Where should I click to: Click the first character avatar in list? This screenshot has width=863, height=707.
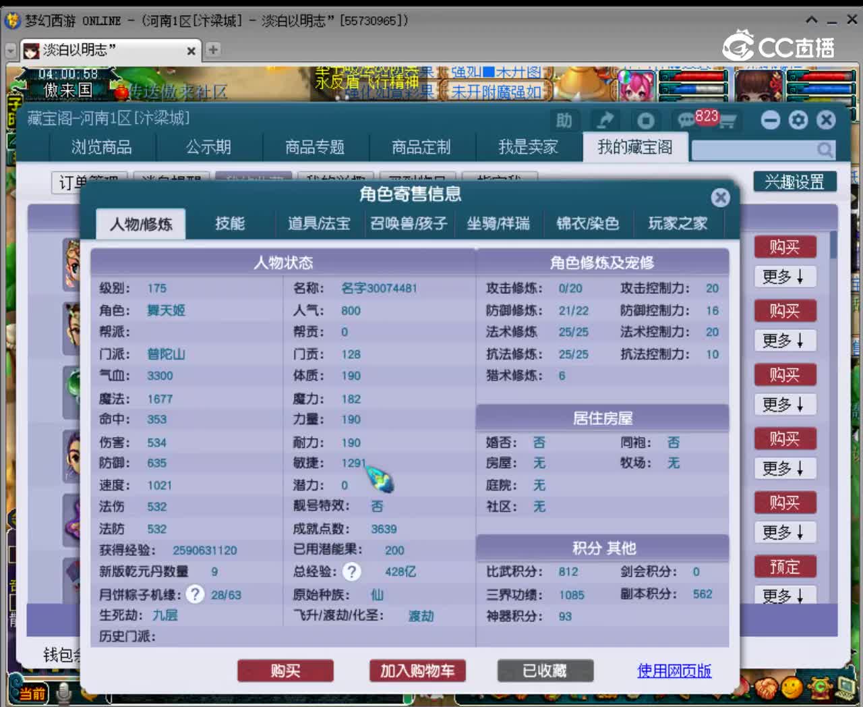(72, 265)
